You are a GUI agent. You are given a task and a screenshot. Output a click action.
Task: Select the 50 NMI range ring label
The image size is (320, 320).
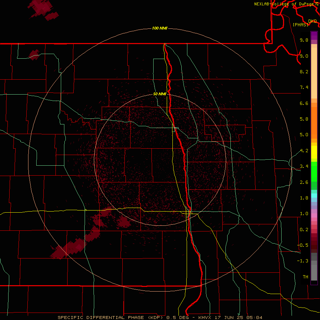160,94
